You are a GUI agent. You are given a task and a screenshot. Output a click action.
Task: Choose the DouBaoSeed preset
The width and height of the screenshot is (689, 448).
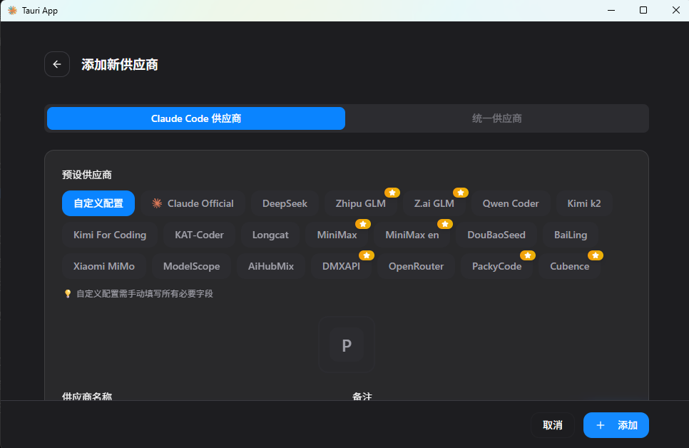click(x=496, y=235)
